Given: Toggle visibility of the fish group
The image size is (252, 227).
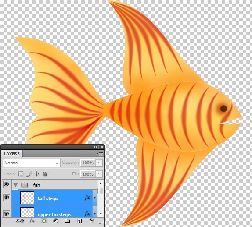Looking at the screenshot, I should pos(7,184).
